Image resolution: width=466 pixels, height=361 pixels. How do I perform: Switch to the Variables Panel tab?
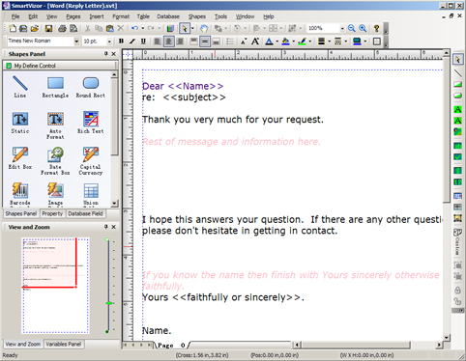click(x=64, y=344)
